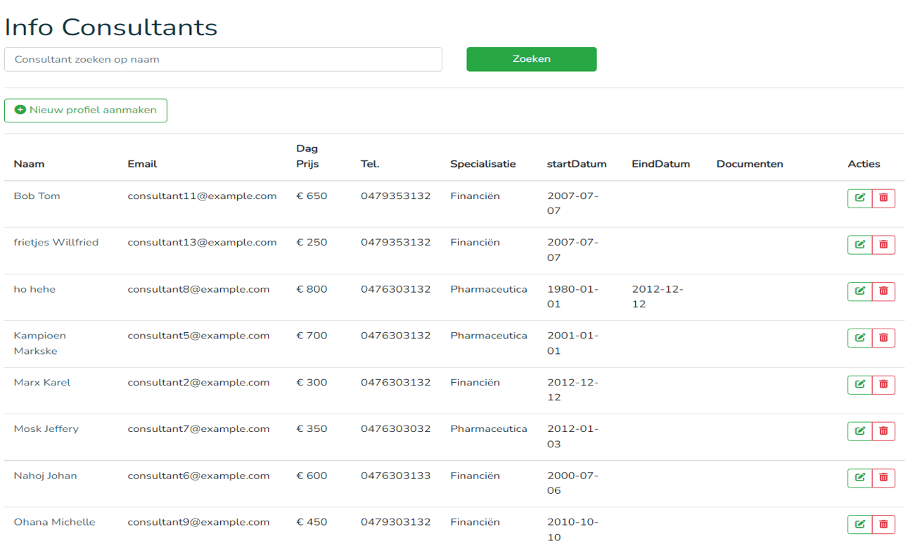Click the Dag Prijs column header
The height and width of the screenshot is (541, 908).
[307, 156]
